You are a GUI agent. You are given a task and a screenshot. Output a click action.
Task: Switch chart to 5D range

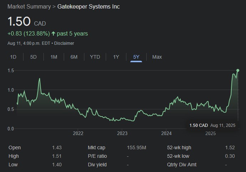33,57
